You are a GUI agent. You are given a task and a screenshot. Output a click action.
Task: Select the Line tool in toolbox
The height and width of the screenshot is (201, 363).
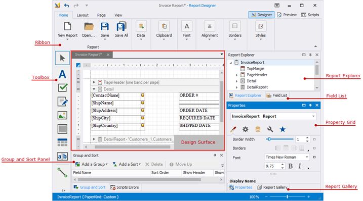point(62,173)
